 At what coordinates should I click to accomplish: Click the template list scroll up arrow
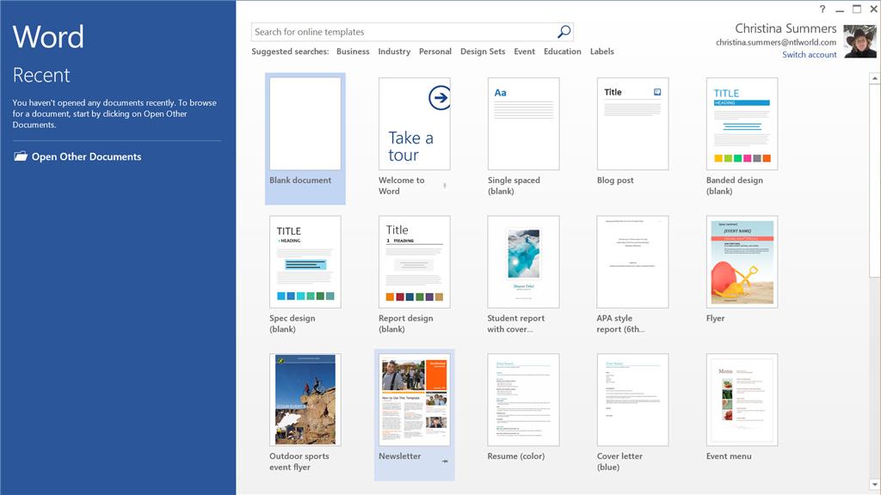pos(875,78)
